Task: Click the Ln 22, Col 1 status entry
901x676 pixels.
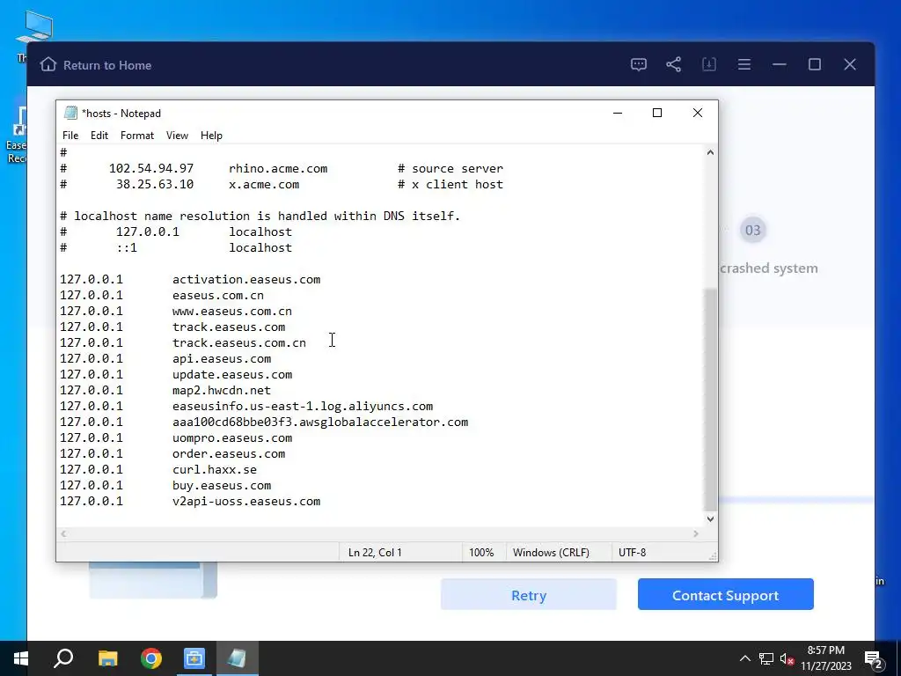Action: pyautogui.click(x=375, y=553)
